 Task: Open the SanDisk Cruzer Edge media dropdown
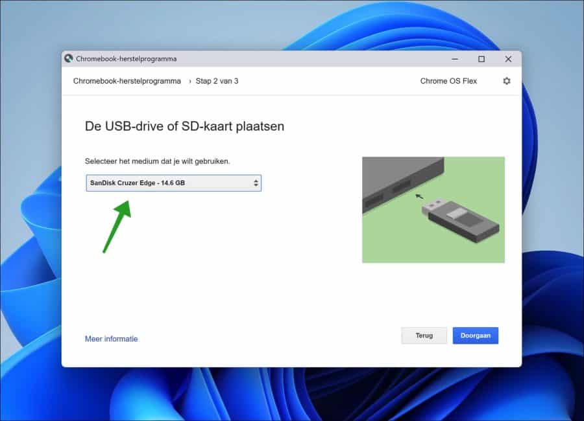[x=173, y=183]
